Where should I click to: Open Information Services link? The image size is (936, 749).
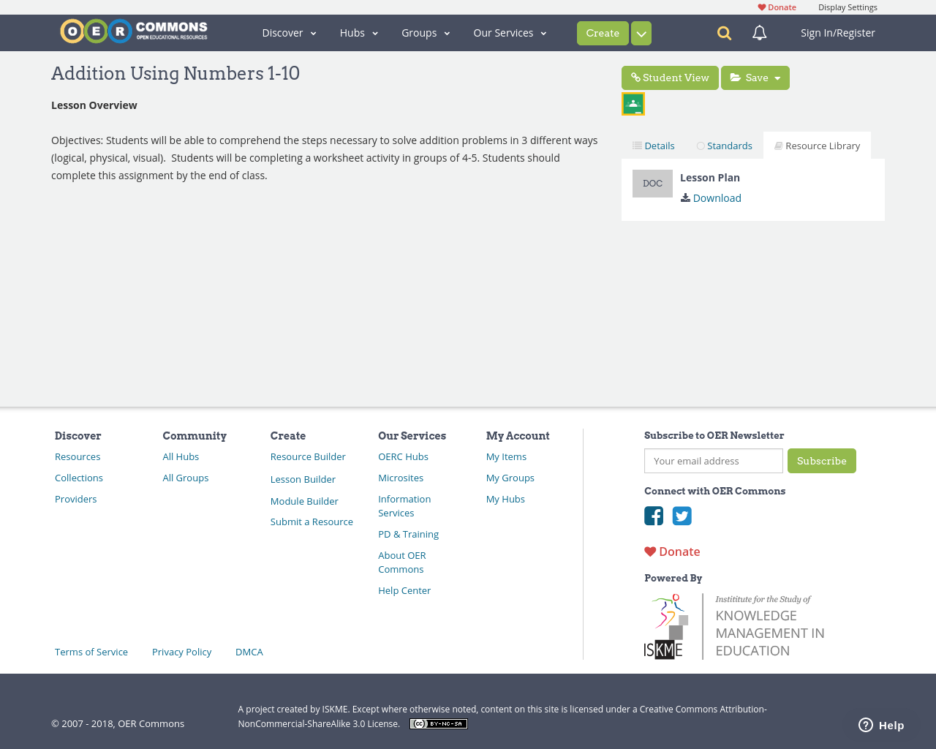(404, 506)
